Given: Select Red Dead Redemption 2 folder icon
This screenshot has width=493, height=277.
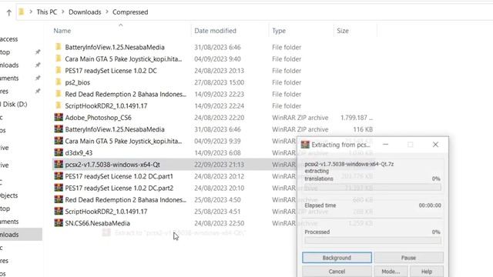Looking at the screenshot, I should [59, 94].
